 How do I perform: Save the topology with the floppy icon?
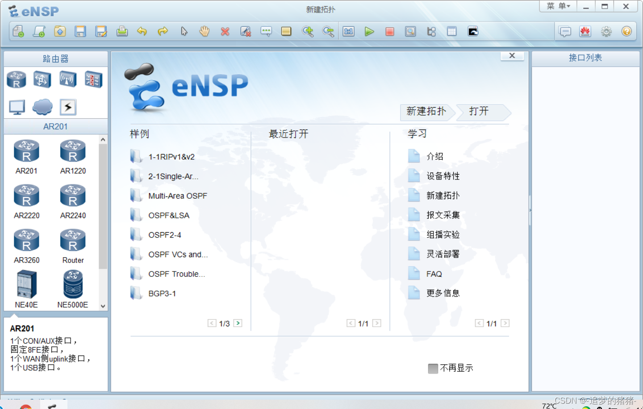point(80,31)
